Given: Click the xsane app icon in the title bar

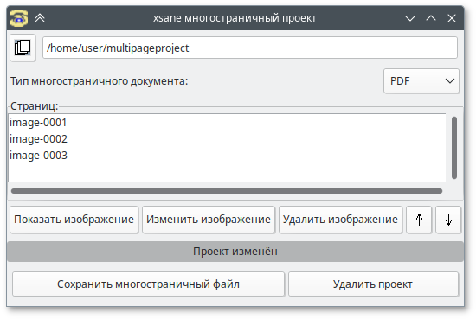Looking at the screenshot, I should (x=19, y=18).
